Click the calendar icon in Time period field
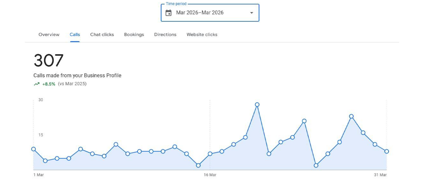Viewport: 424px width, 189px height. tap(169, 13)
